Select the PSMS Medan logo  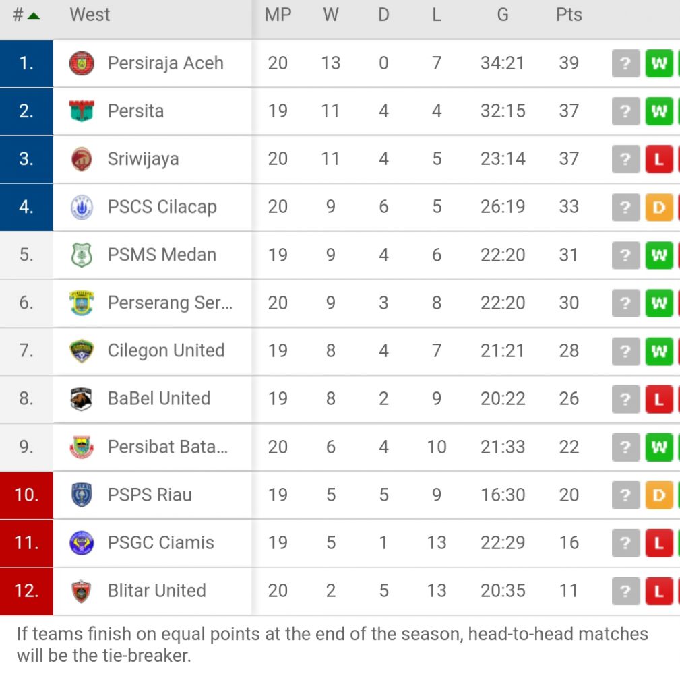(x=82, y=255)
